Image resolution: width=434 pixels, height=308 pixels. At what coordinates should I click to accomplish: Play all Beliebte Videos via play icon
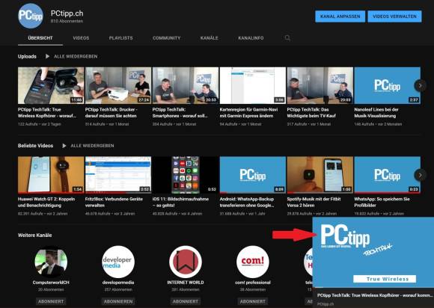pyautogui.click(x=64, y=146)
